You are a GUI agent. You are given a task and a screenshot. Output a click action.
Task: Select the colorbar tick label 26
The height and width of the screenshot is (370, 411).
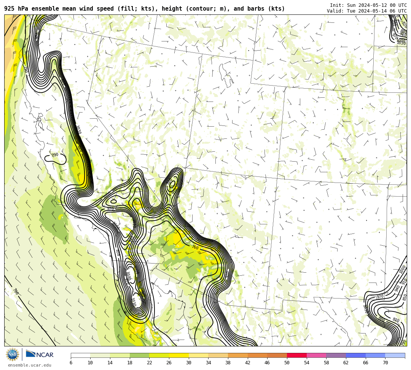169,363
